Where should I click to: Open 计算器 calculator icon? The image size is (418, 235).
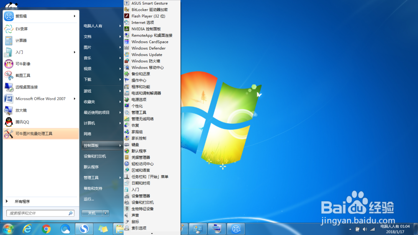pos(9,41)
